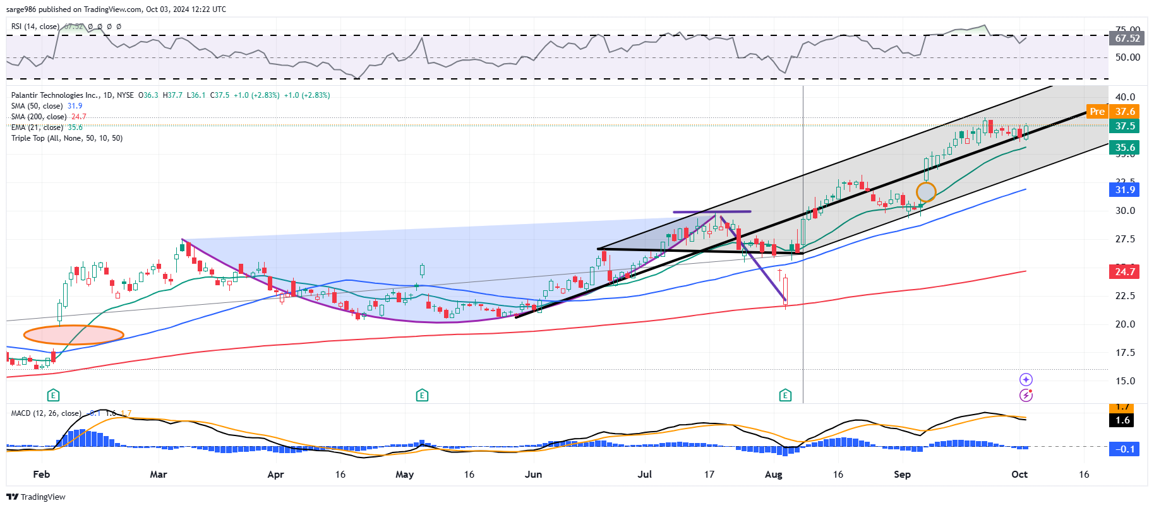Click the Aug label on time axis

pyautogui.click(x=773, y=475)
